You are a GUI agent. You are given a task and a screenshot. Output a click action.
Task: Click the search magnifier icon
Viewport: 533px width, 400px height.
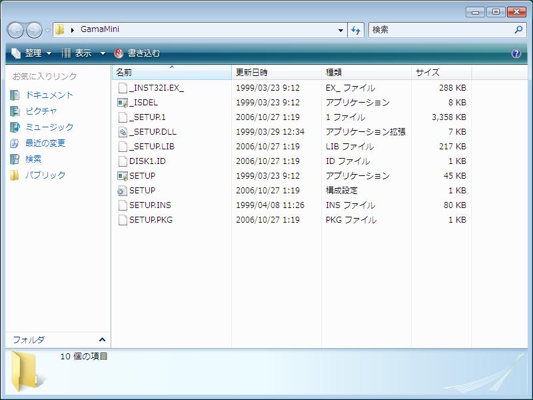pos(518,30)
